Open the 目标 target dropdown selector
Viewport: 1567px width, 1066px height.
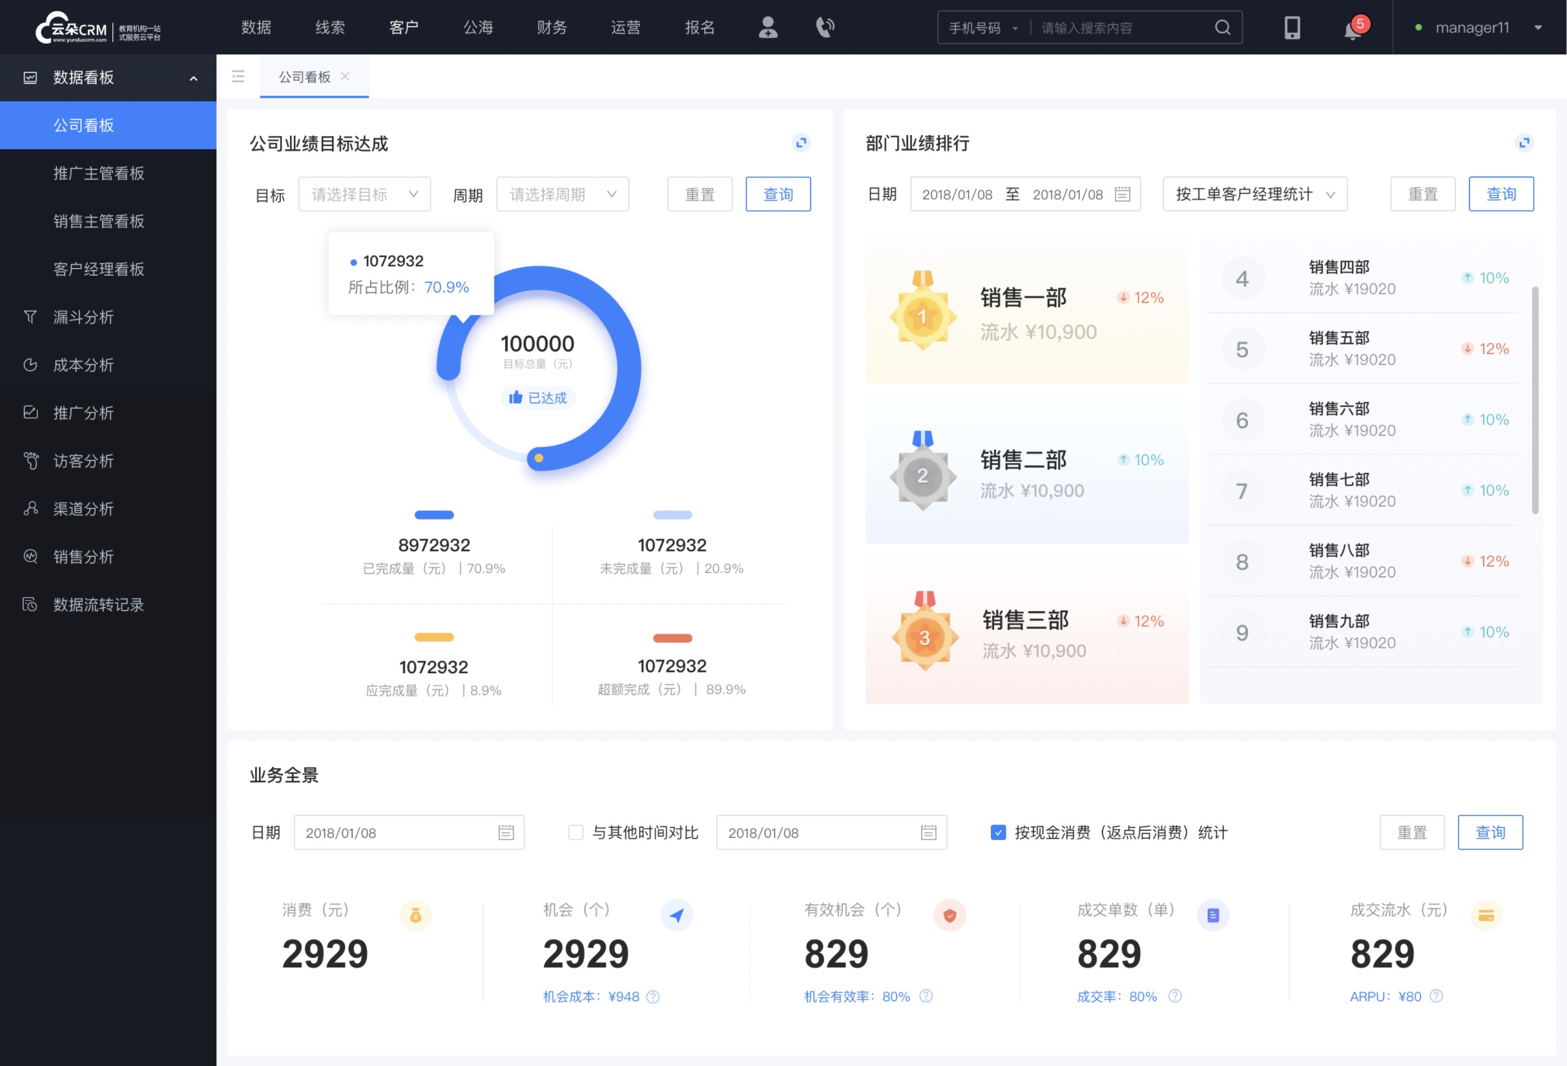pos(362,194)
